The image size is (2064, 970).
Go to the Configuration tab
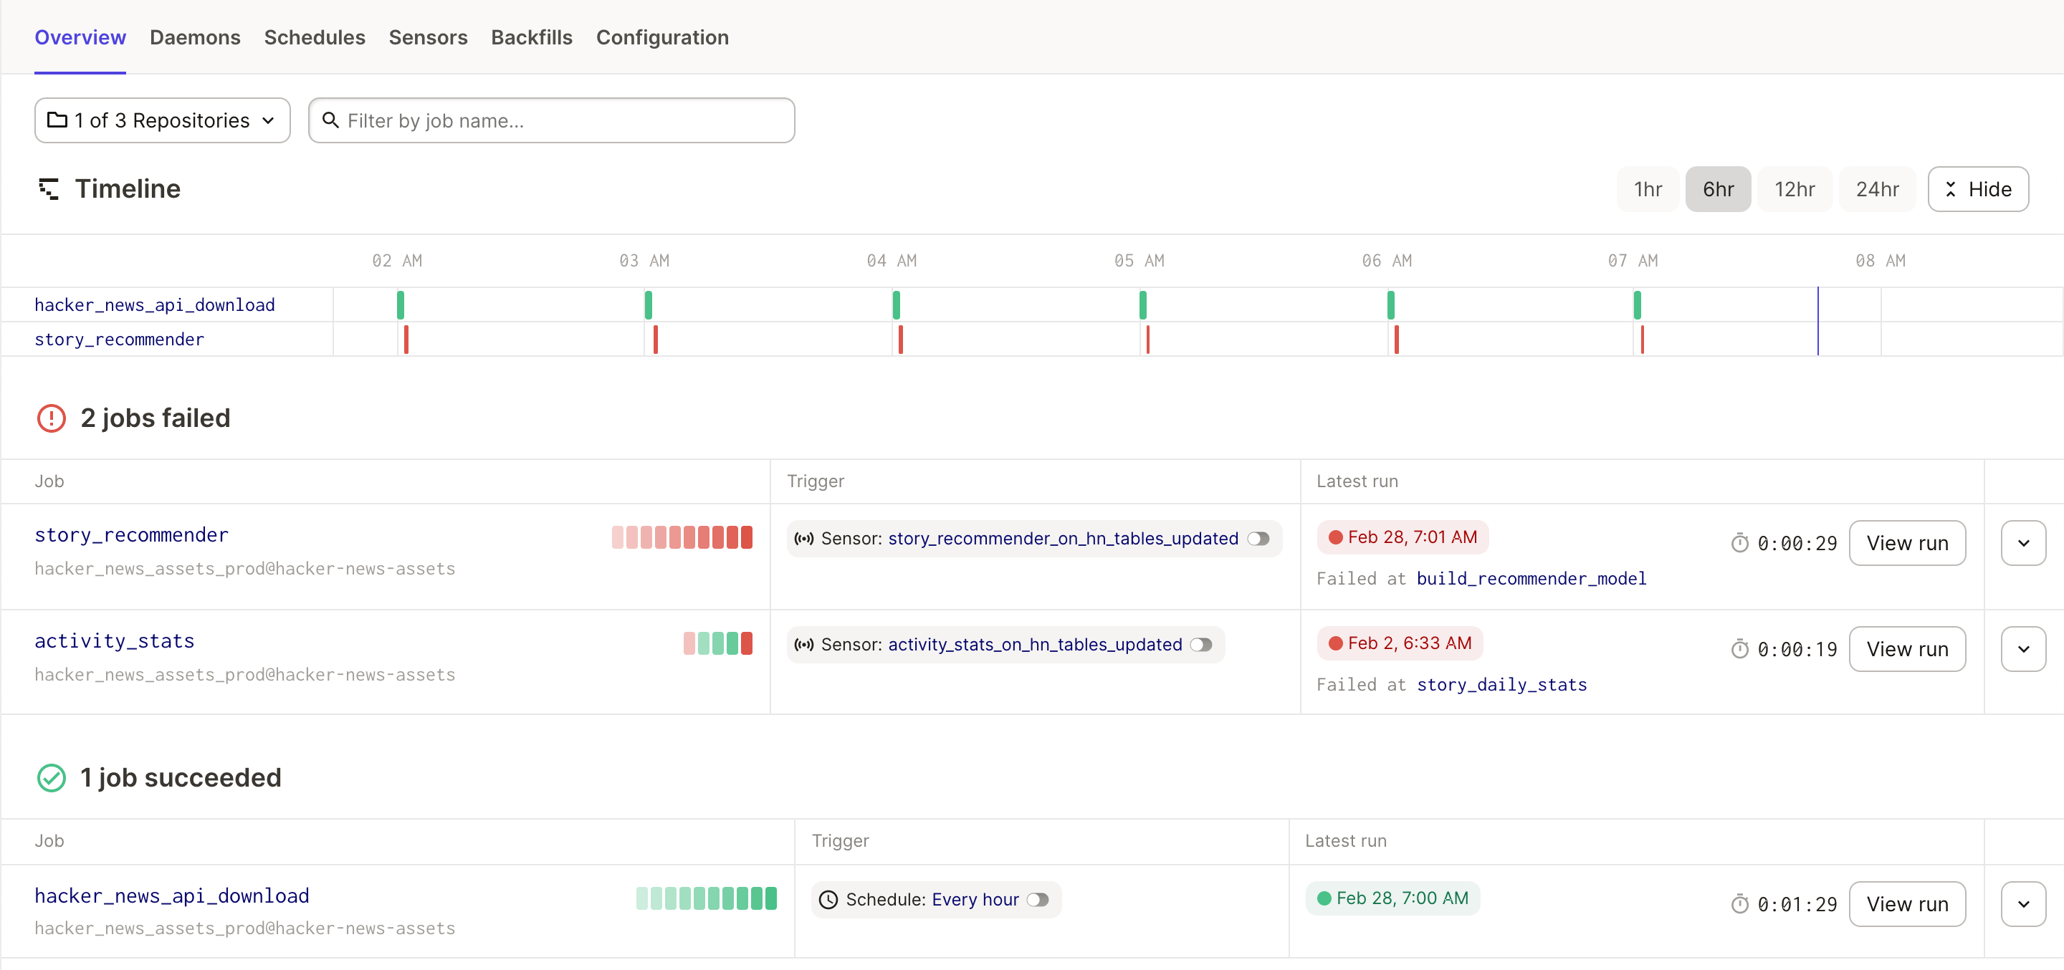point(663,38)
